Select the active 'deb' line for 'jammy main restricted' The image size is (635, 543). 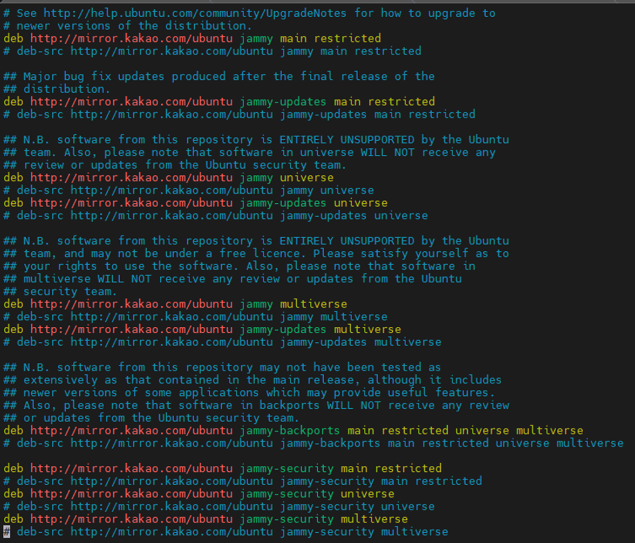click(x=193, y=38)
